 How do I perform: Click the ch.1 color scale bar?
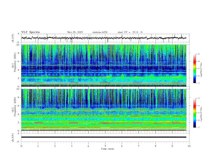click(x=194, y=69)
